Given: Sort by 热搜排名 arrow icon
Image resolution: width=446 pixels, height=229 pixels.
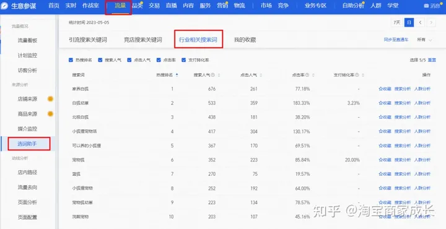Looking at the screenshot, I should coord(177,75).
